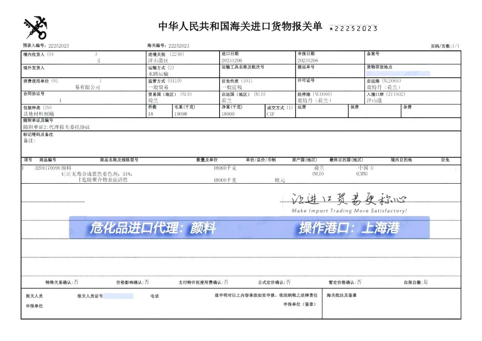Click the form title 中华人民共和国海关进口货物报关单
Image resolution: width=482 pixels, height=341 pixels.
(x=240, y=27)
